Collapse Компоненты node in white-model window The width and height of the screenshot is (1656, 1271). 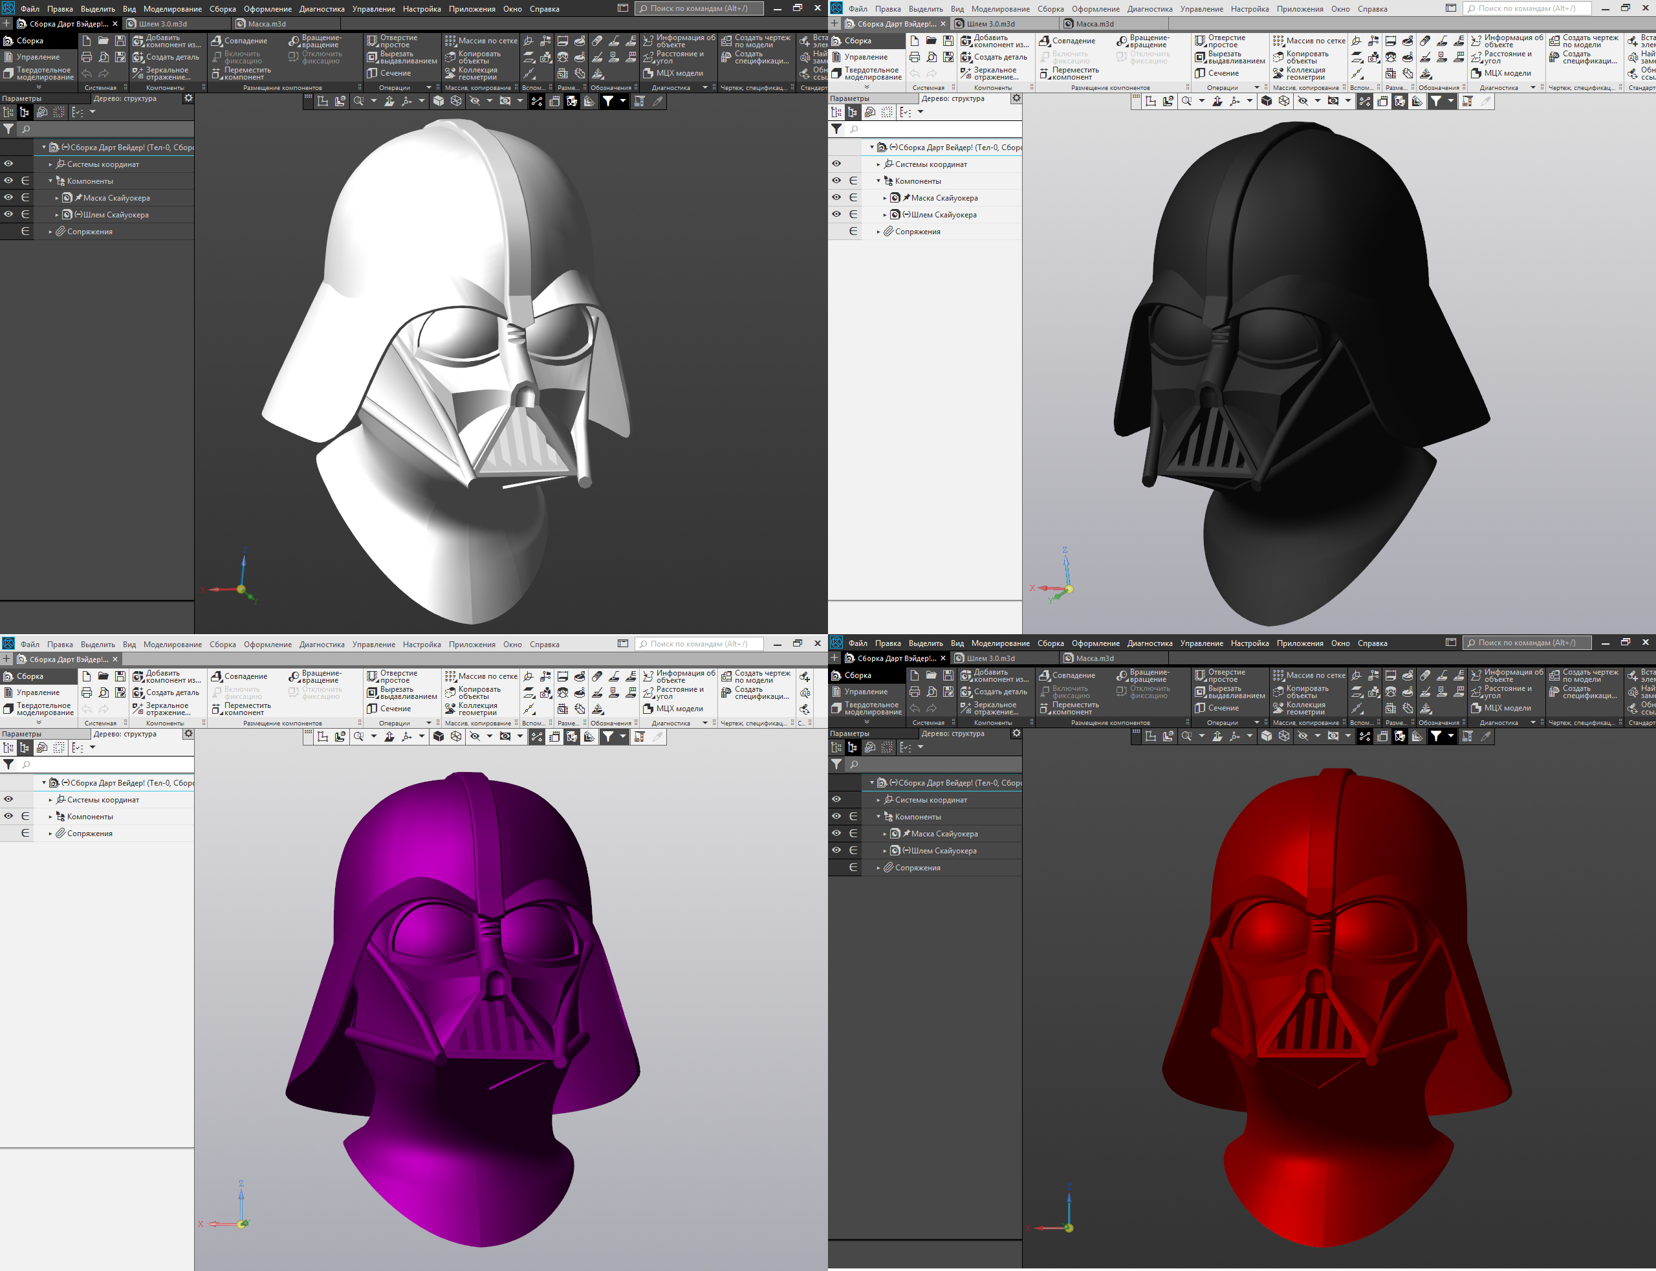click(x=50, y=181)
